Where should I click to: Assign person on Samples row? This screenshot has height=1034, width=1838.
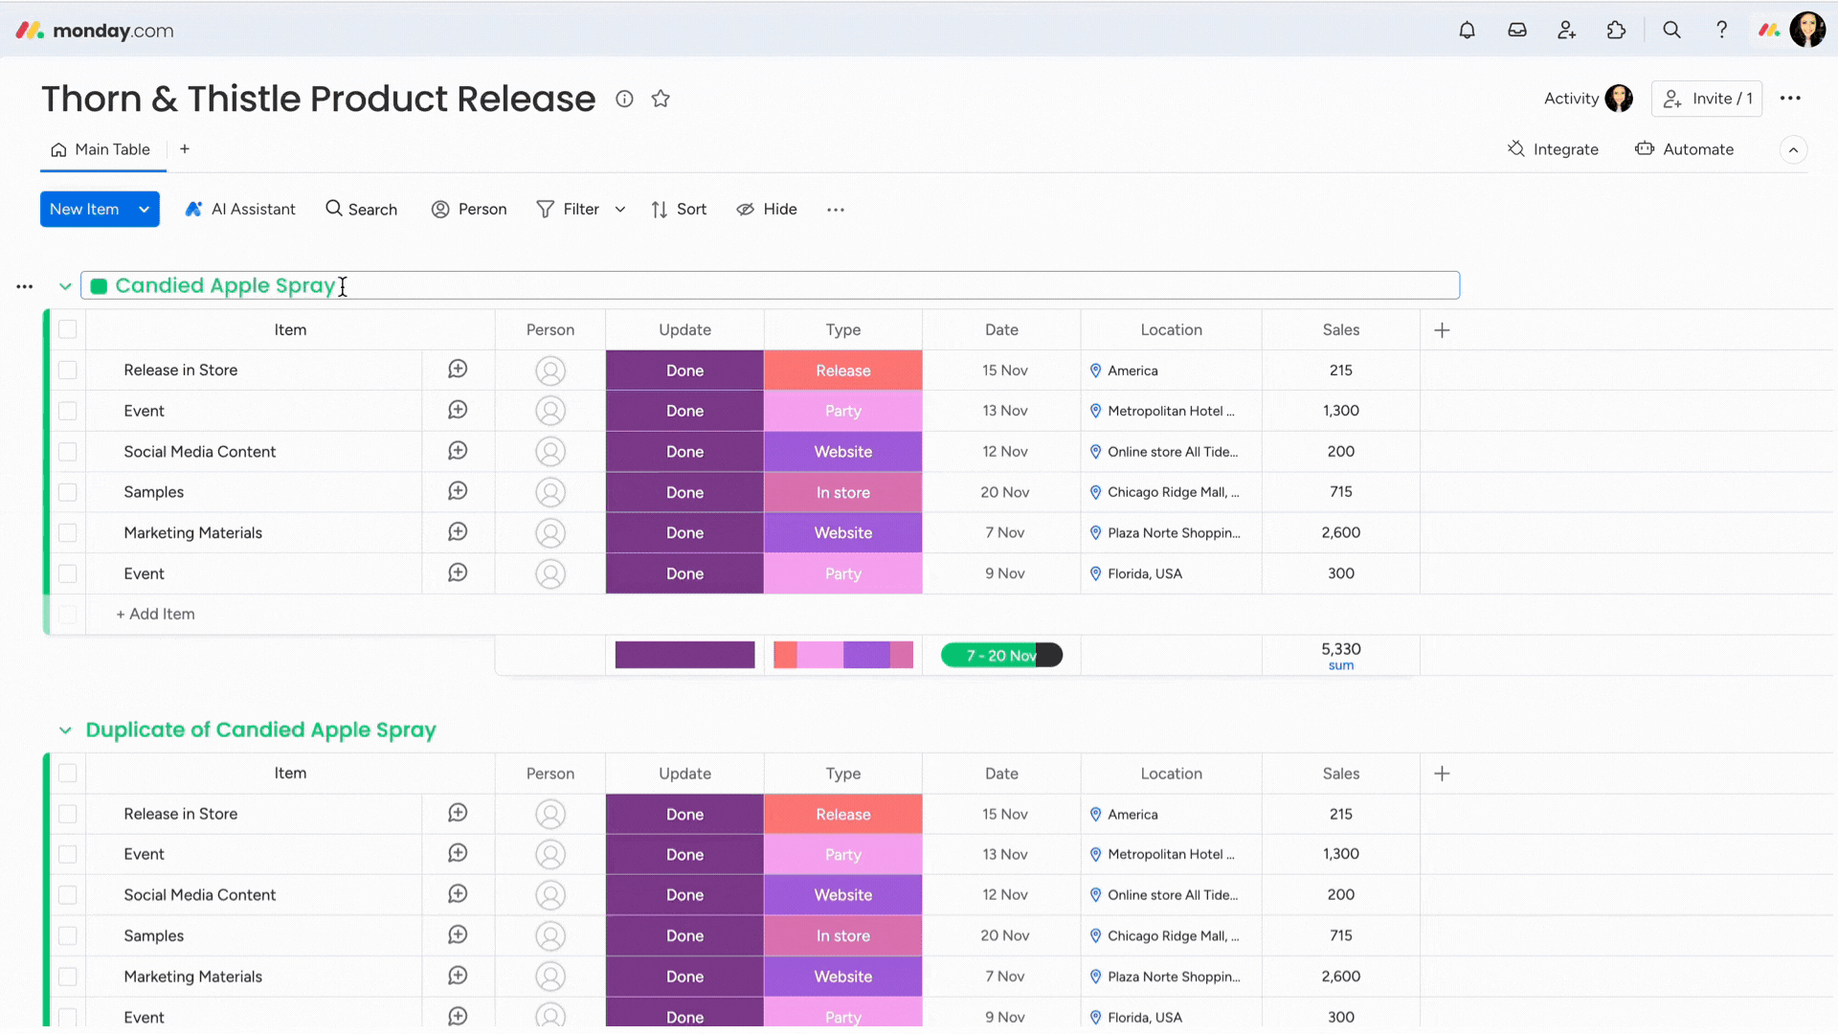point(550,492)
